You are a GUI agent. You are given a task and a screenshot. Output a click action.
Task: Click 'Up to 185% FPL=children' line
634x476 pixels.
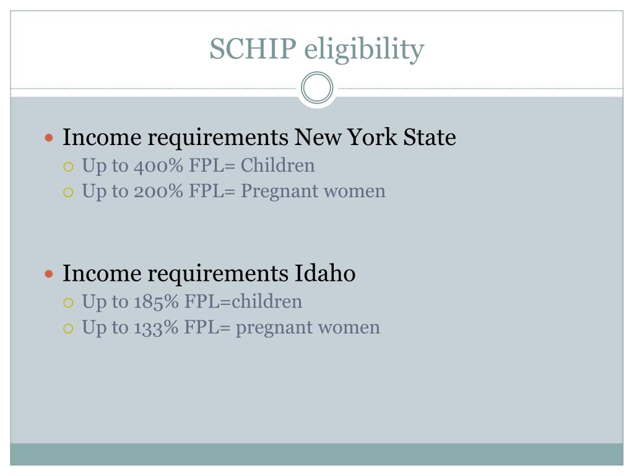(192, 302)
